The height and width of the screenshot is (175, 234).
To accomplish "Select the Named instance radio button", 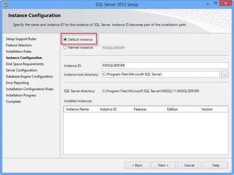I will 65,47.
